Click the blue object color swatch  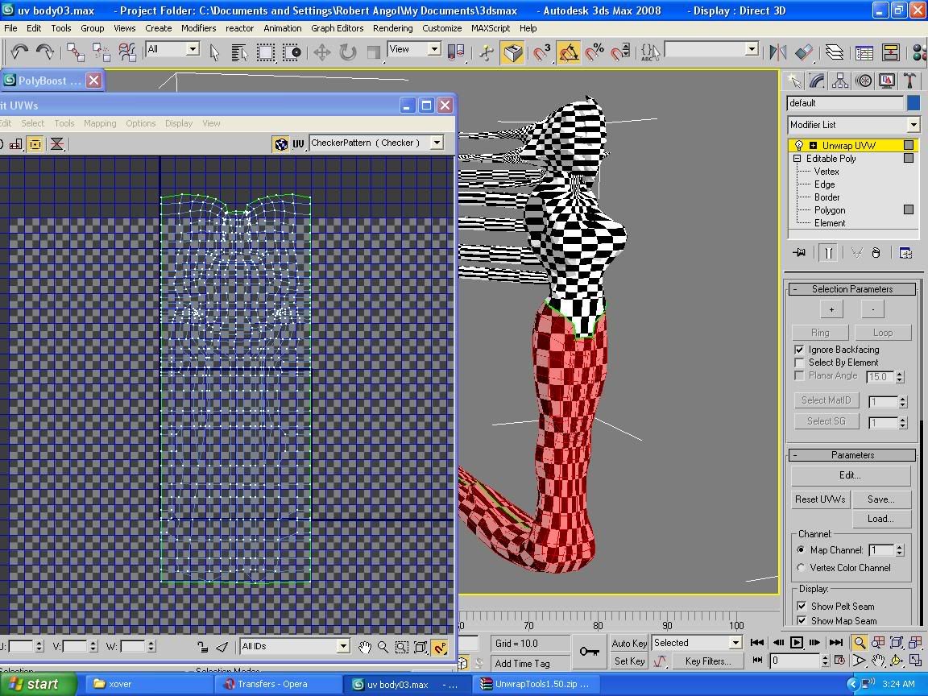click(913, 103)
